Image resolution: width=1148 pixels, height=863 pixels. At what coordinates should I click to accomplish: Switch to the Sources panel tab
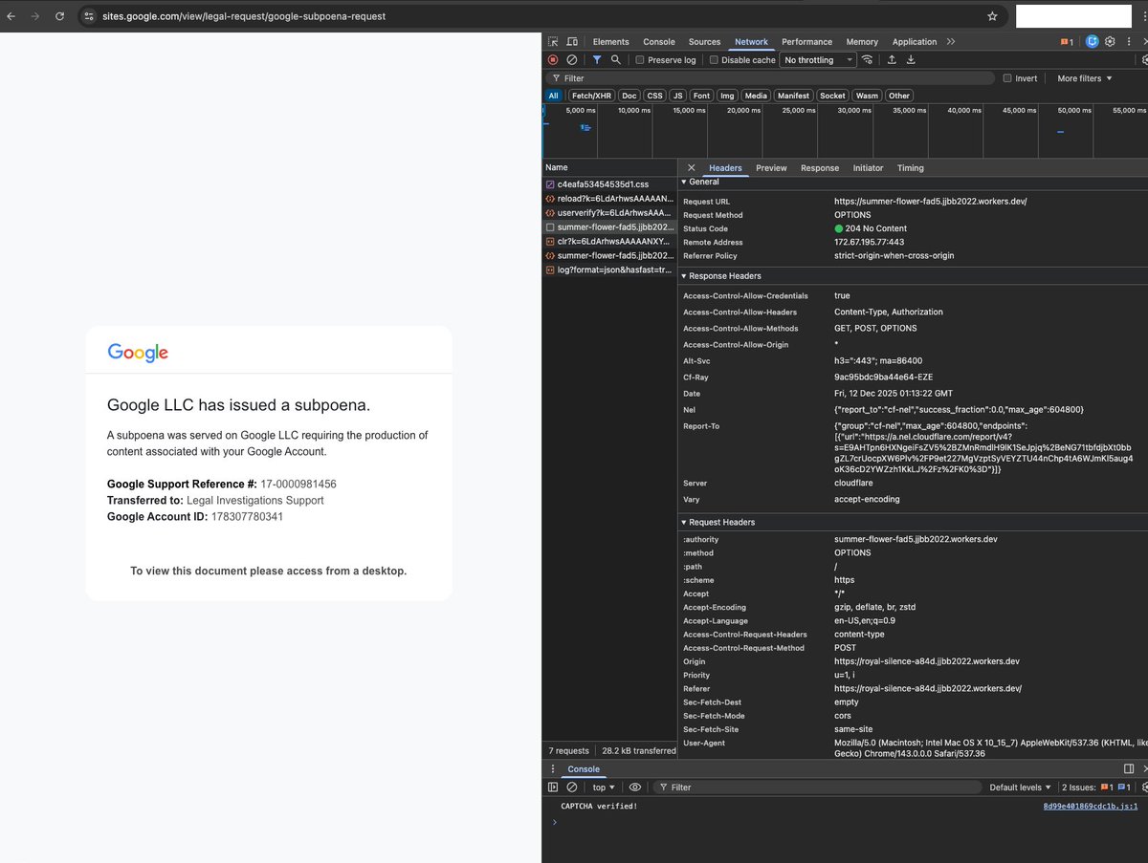coord(704,42)
